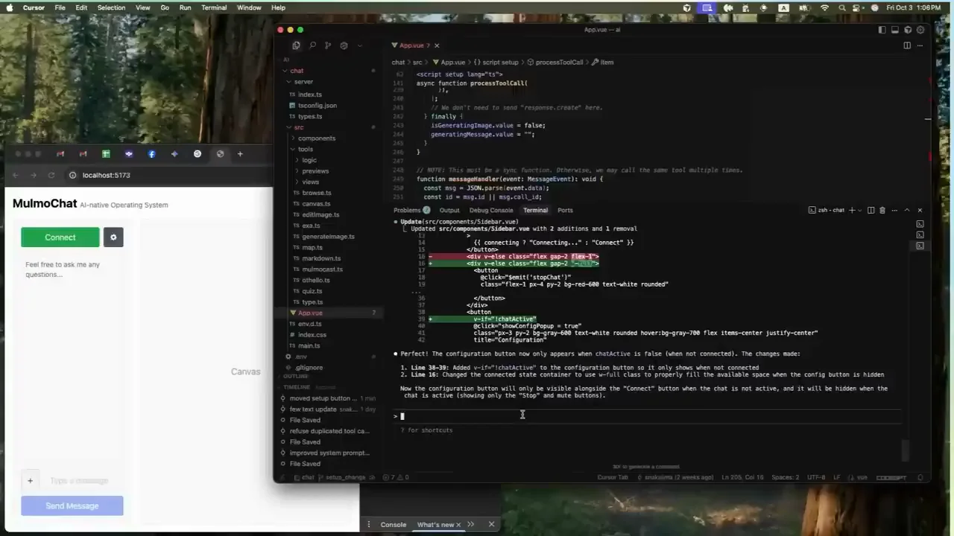Open the Terminal menu in macOS menu bar
Viewport: 954px width, 536px height.
214,7
